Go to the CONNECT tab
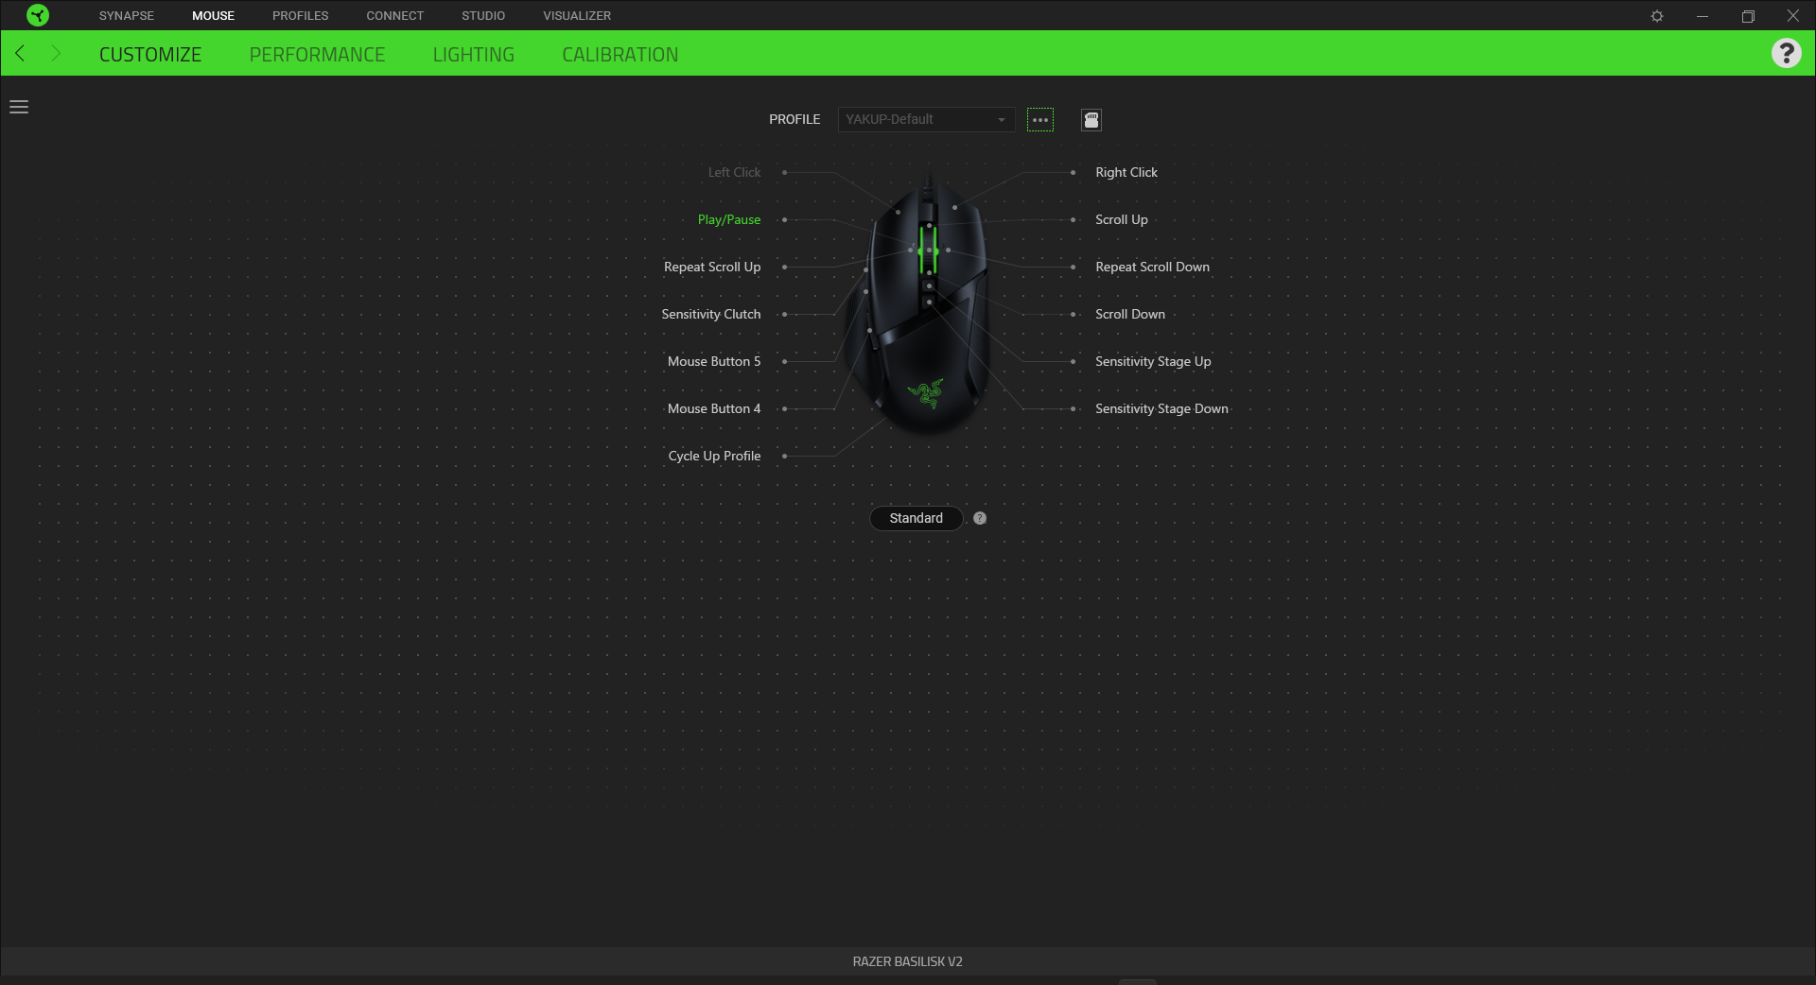The width and height of the screenshot is (1816, 985). [x=395, y=16]
